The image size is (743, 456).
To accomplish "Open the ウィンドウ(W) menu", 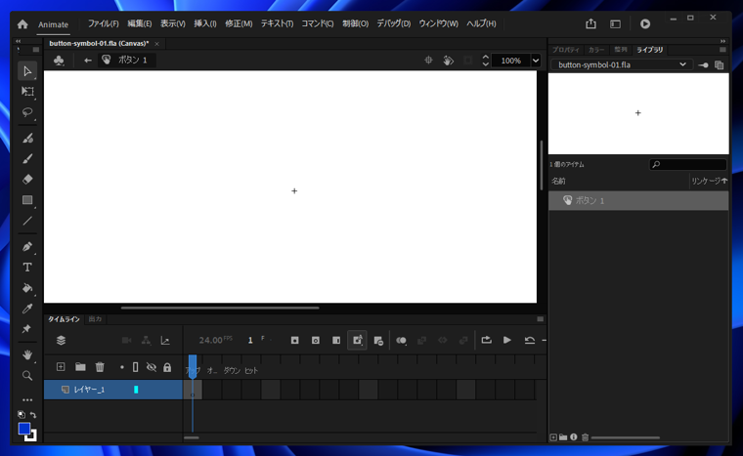I will point(438,23).
